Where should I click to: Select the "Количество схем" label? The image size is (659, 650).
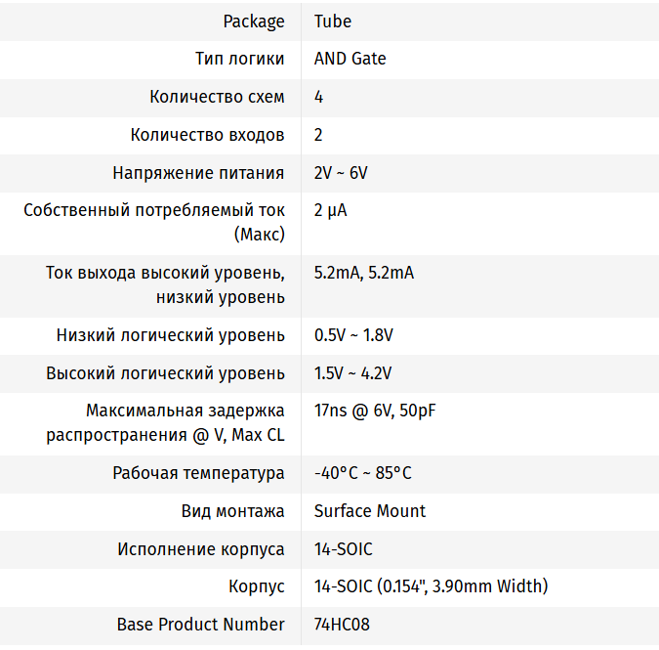[x=217, y=97]
